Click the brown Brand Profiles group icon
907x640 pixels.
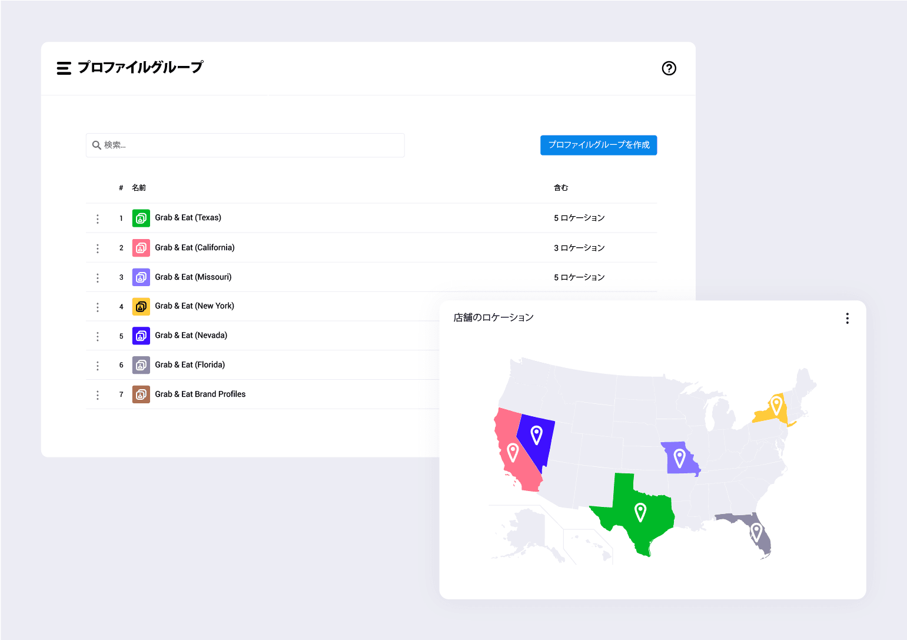pos(141,394)
